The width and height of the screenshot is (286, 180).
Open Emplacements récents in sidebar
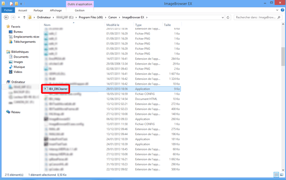pyautogui.click(x=27, y=36)
